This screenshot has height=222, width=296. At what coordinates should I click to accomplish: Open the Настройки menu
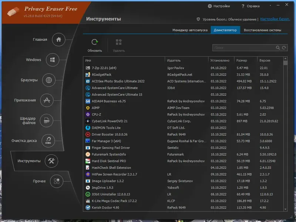click(x=219, y=6)
